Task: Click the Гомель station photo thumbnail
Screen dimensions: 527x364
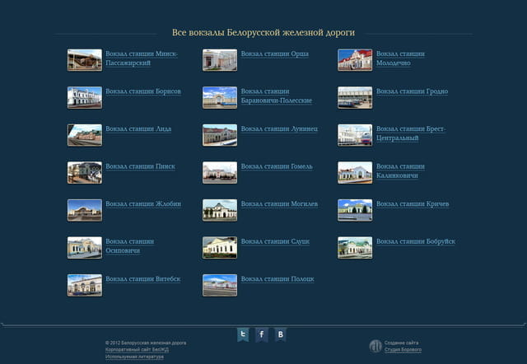Action: pyautogui.click(x=220, y=172)
